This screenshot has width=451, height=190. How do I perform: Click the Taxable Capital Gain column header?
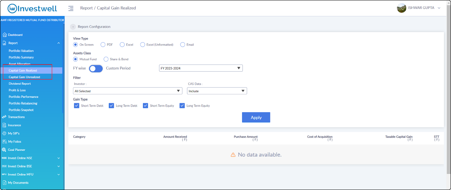pyautogui.click(x=399, y=138)
